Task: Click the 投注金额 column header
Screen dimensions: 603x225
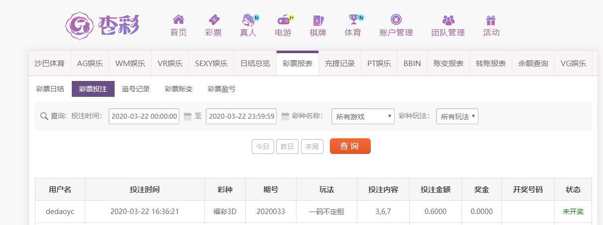Action: pyautogui.click(x=436, y=190)
